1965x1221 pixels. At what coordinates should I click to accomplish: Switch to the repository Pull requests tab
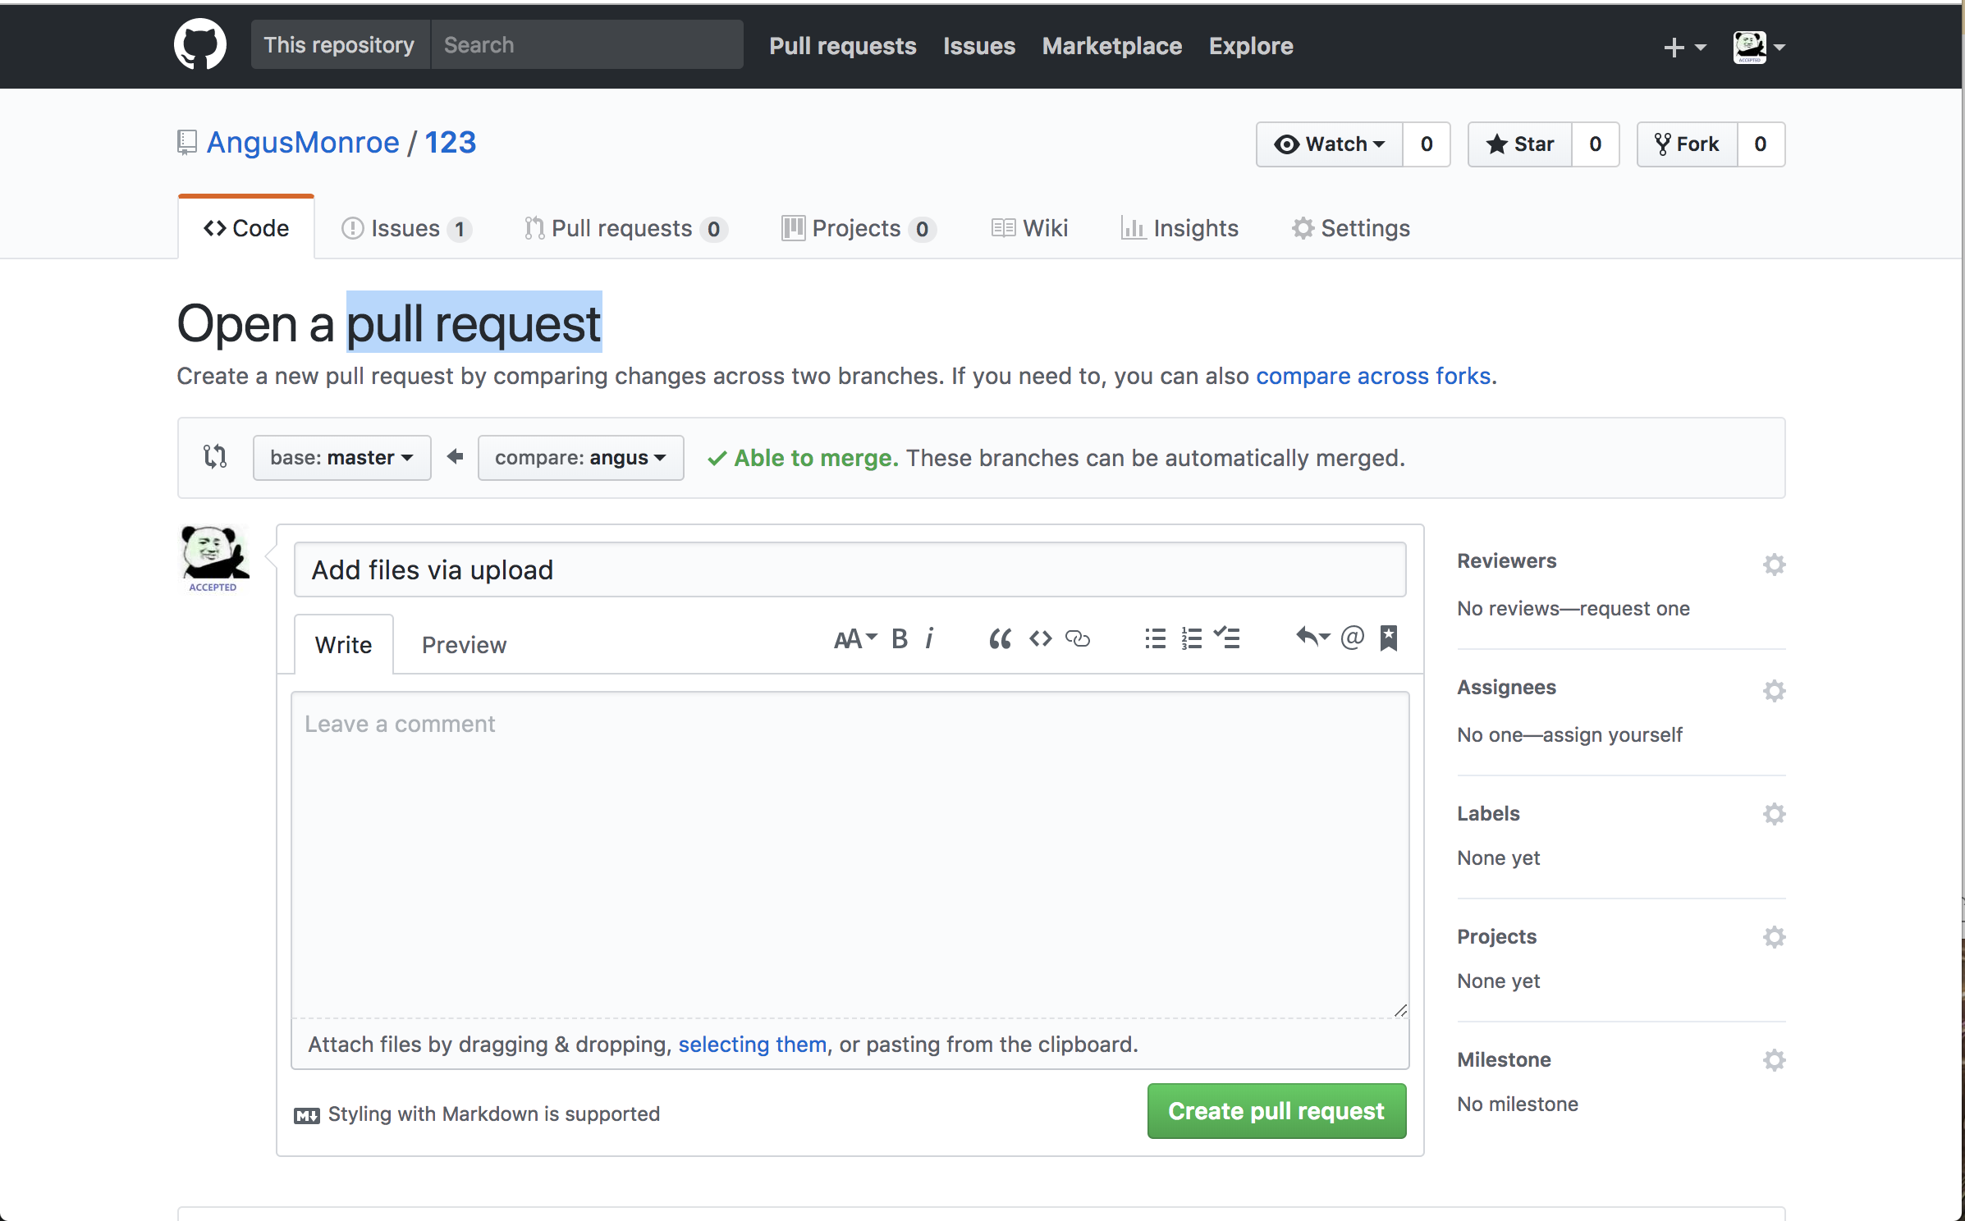coord(625,228)
